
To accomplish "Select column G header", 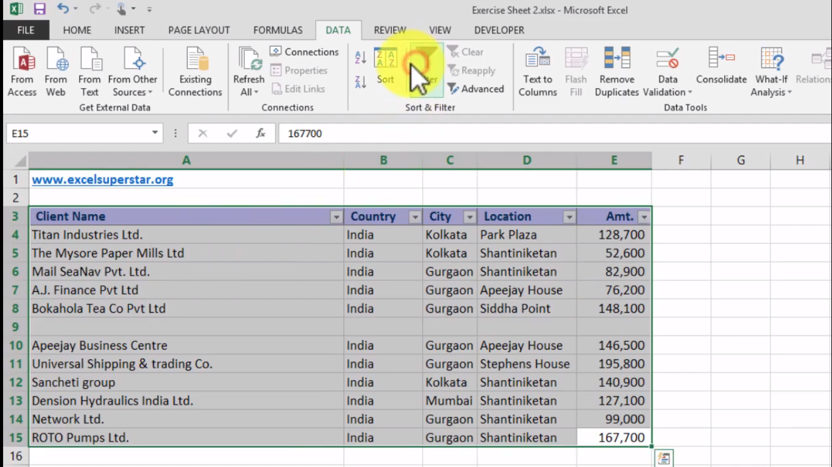I will tap(741, 161).
